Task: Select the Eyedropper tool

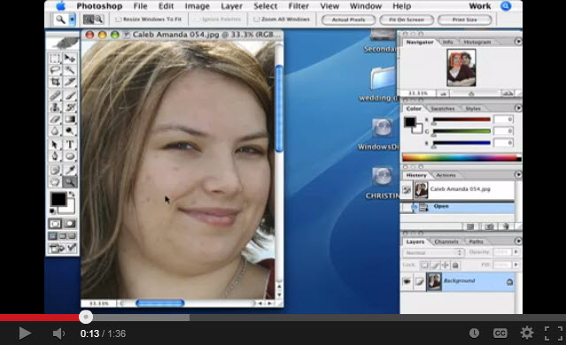Action: point(70,170)
